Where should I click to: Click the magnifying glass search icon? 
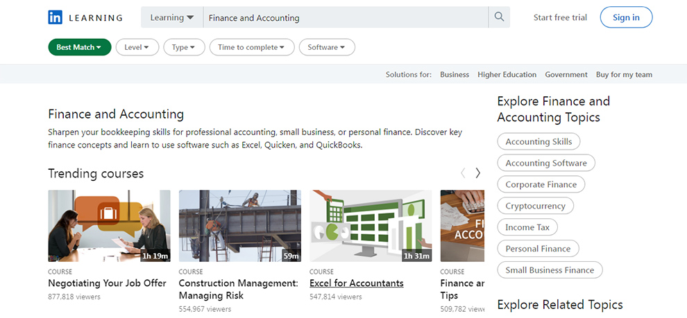click(x=499, y=17)
